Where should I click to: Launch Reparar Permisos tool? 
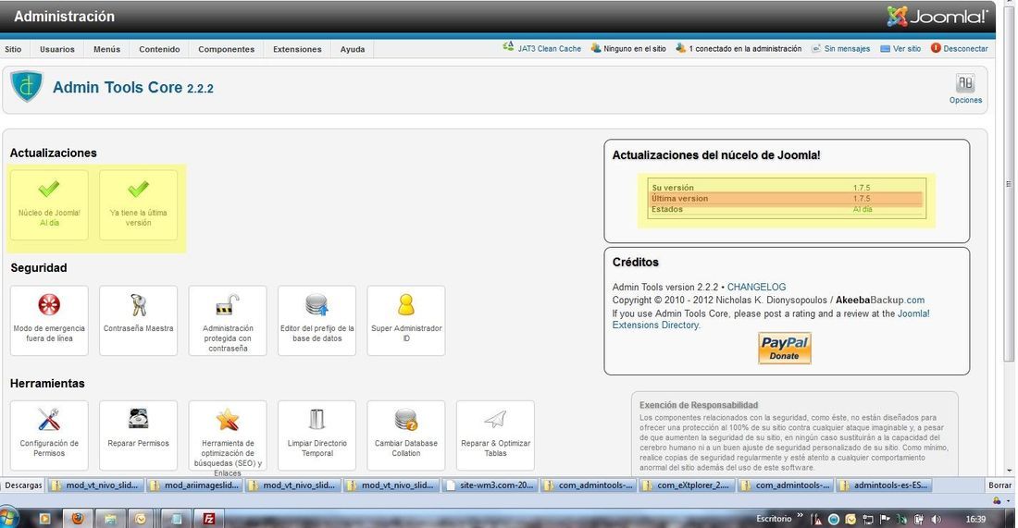[138, 436]
